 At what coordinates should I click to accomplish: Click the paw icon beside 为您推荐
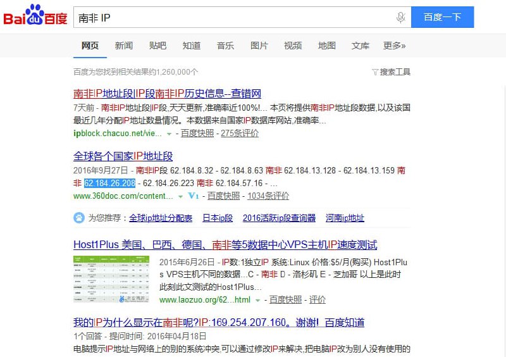pos(79,218)
